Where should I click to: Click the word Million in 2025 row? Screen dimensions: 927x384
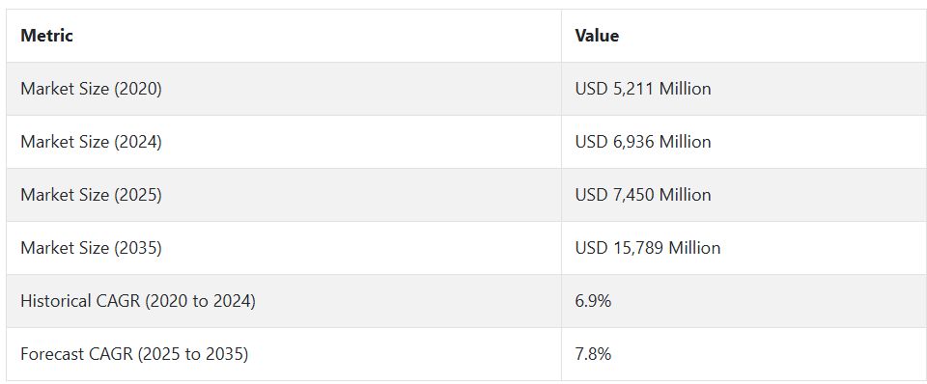click(686, 195)
